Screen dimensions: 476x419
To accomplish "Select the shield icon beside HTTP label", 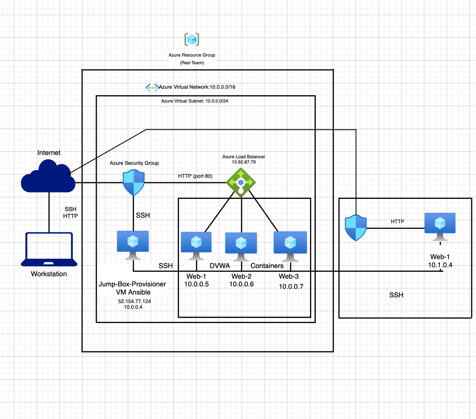I will [x=356, y=228].
